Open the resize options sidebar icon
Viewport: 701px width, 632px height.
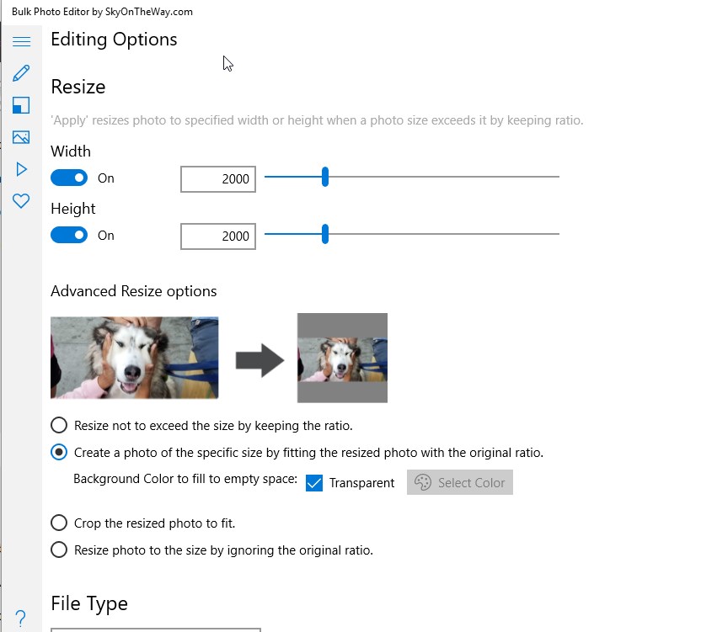tap(21, 105)
